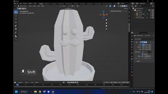
Task: Open the Modifier wrench properties tab
Action: coord(132,59)
